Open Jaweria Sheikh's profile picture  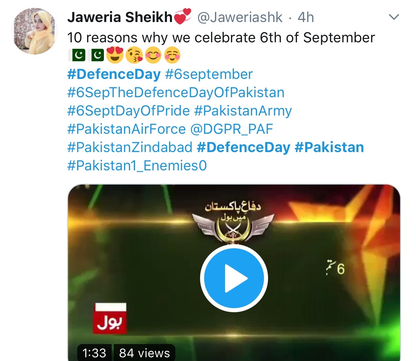[x=35, y=31]
